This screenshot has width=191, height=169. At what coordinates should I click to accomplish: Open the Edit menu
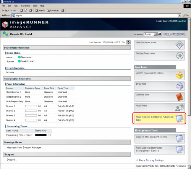click(10, 6)
